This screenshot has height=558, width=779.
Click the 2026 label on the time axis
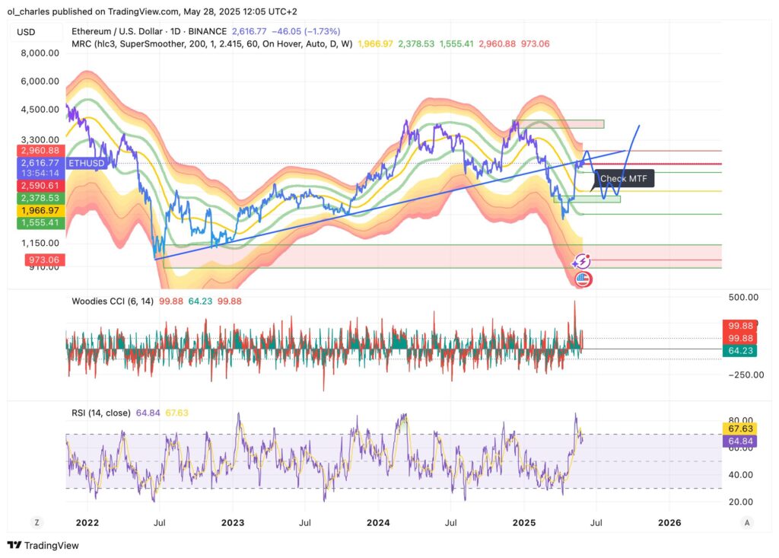(670, 523)
